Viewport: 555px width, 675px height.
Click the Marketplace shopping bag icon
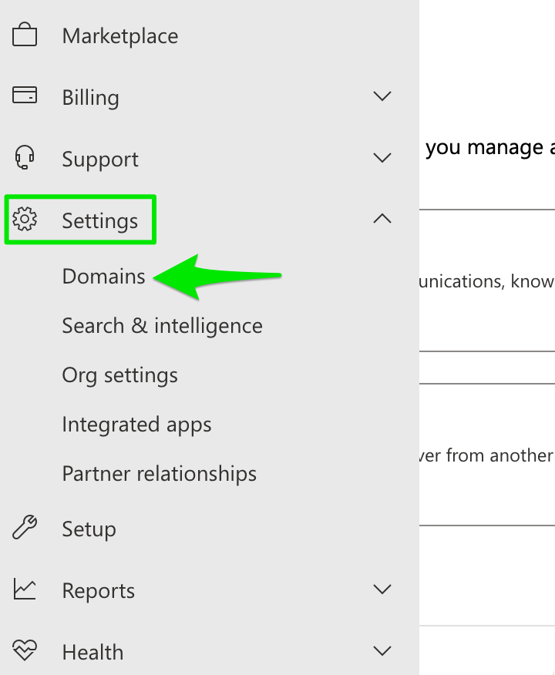click(25, 35)
